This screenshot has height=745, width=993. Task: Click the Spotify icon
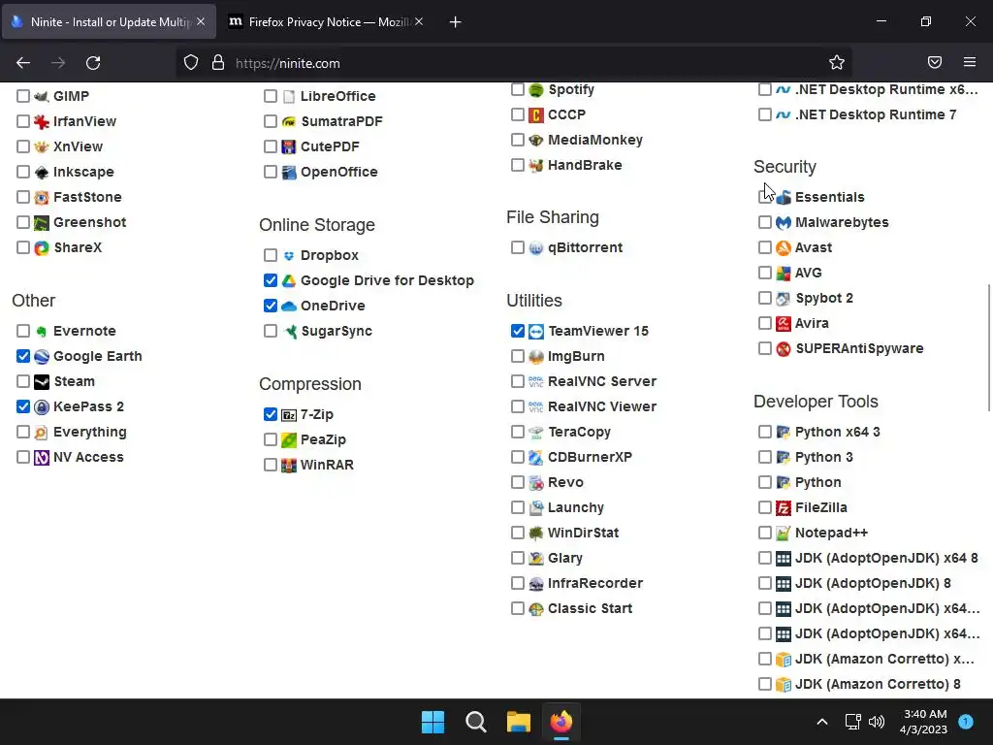point(536,90)
